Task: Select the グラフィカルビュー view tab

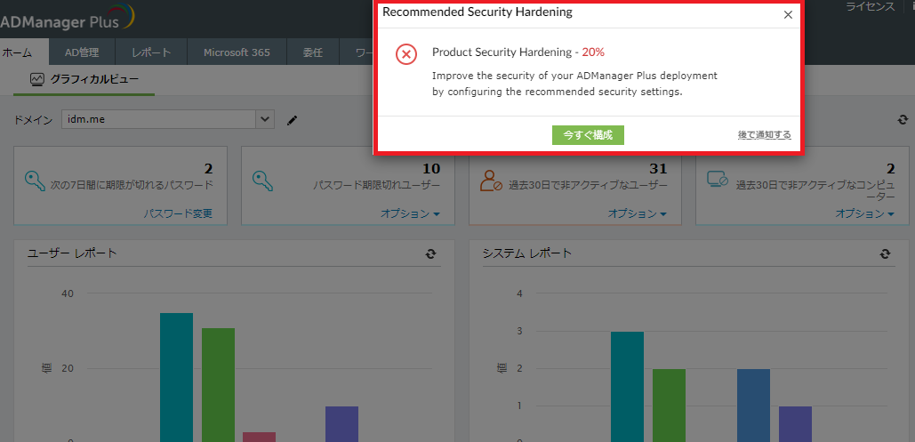Action: pyautogui.click(x=84, y=79)
